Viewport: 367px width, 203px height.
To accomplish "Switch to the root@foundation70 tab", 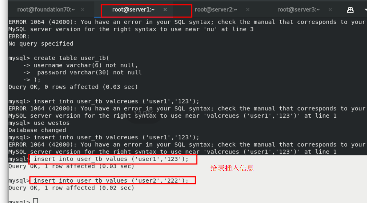I will pos(46,9).
